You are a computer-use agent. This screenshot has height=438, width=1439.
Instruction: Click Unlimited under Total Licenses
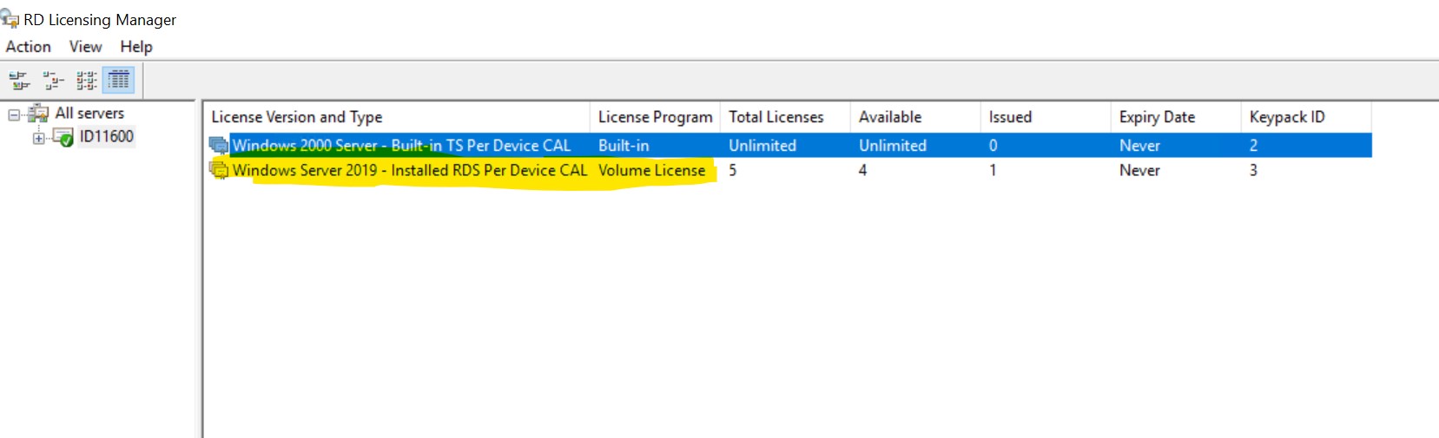click(762, 146)
